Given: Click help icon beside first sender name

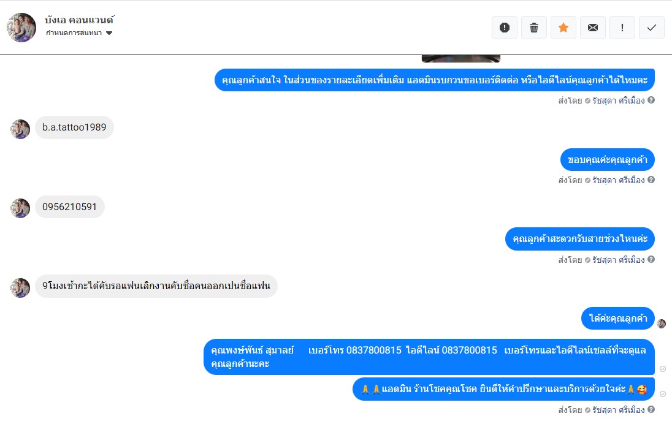Looking at the screenshot, I should [651, 100].
